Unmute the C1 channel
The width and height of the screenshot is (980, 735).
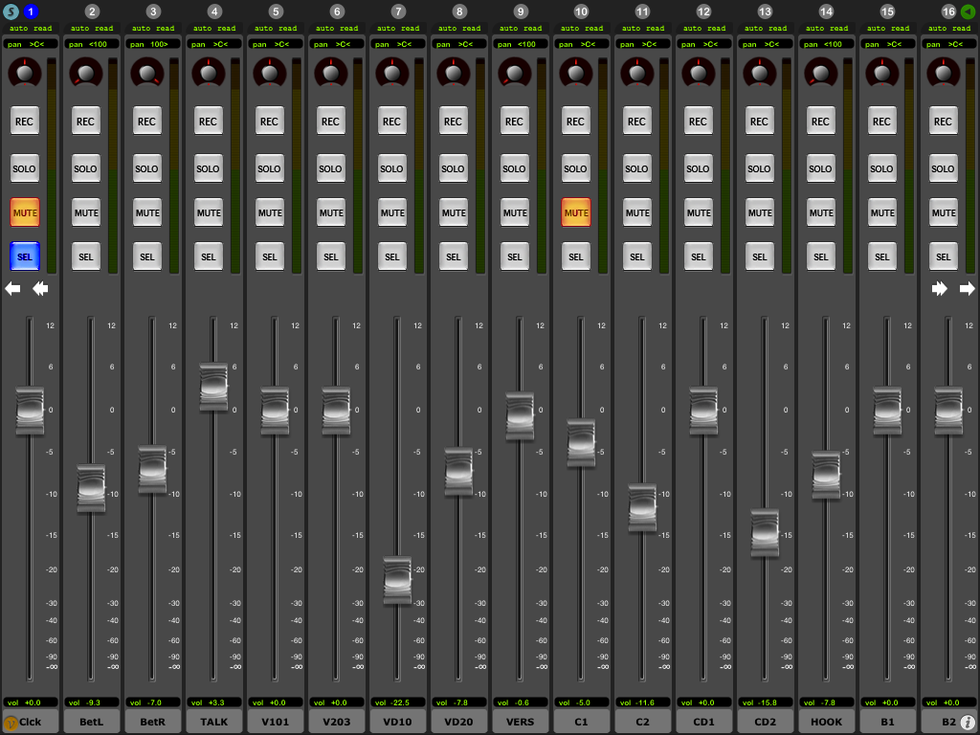575,212
